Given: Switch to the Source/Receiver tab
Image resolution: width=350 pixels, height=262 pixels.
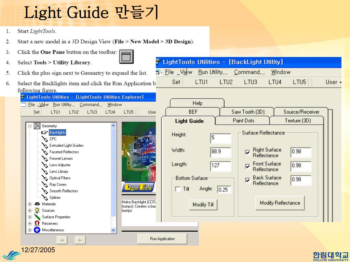Looking at the screenshot, I should [x=301, y=112].
